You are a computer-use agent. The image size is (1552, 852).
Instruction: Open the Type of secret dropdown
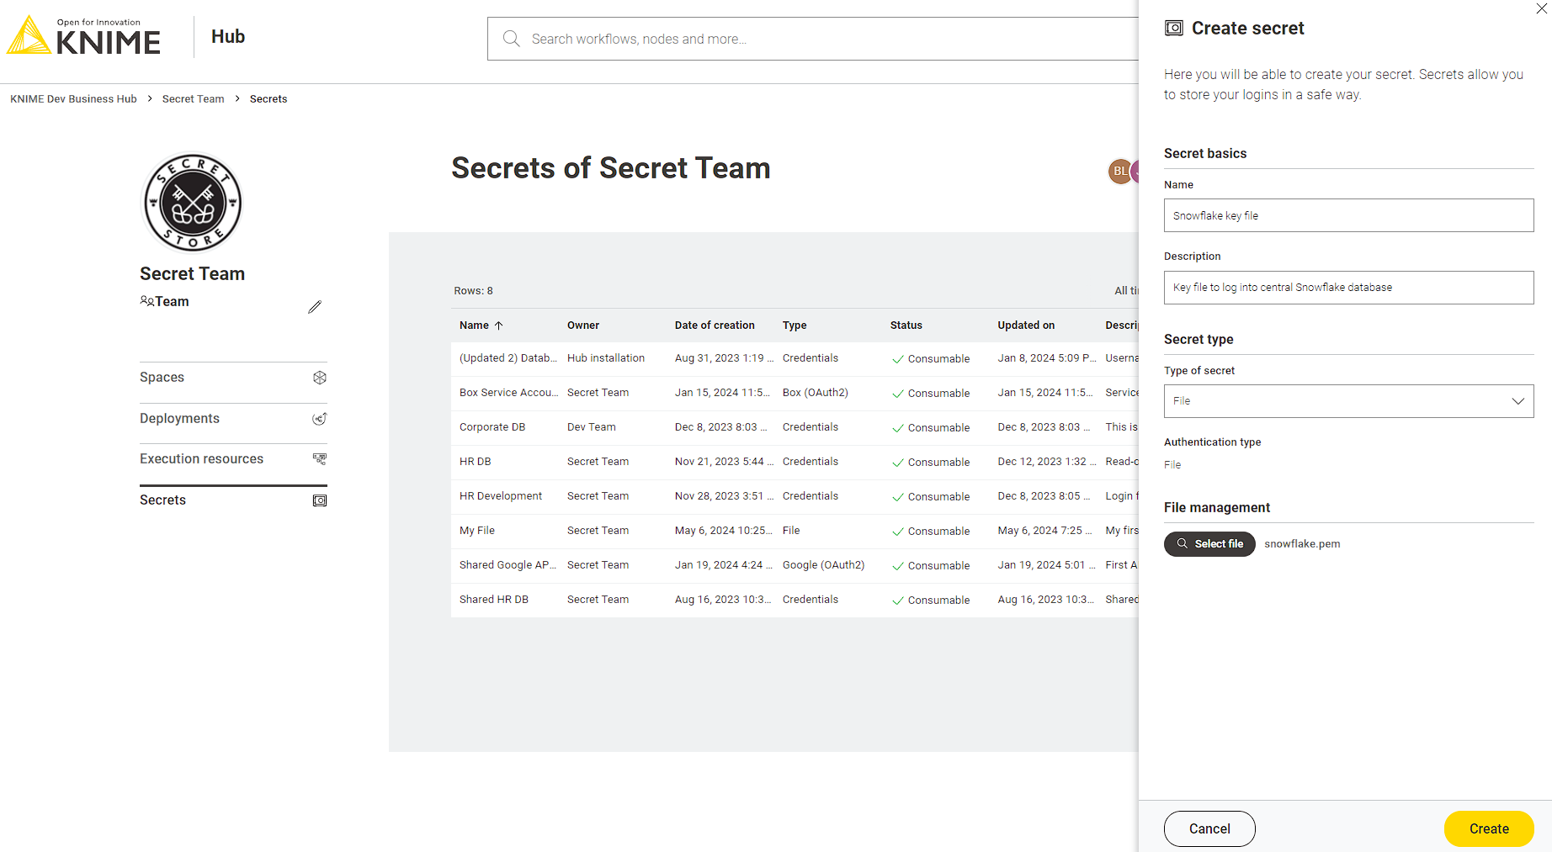pyautogui.click(x=1348, y=401)
